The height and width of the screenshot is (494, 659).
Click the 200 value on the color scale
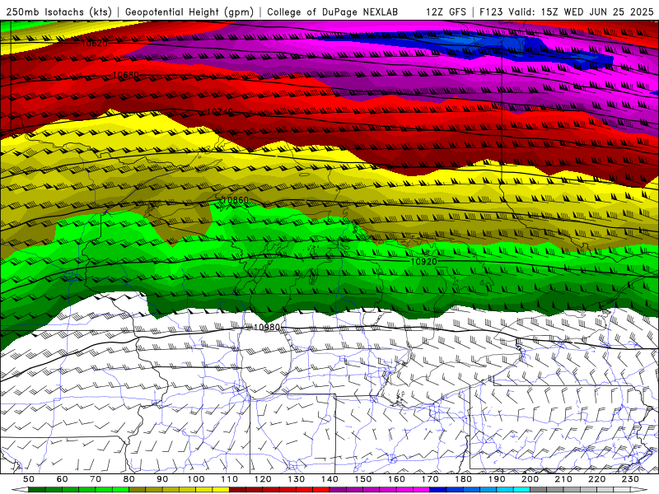530,479
